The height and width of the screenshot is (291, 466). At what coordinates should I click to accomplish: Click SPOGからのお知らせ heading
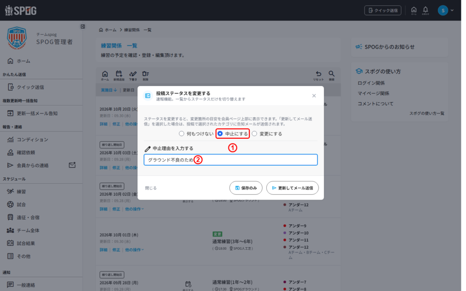coord(390,47)
